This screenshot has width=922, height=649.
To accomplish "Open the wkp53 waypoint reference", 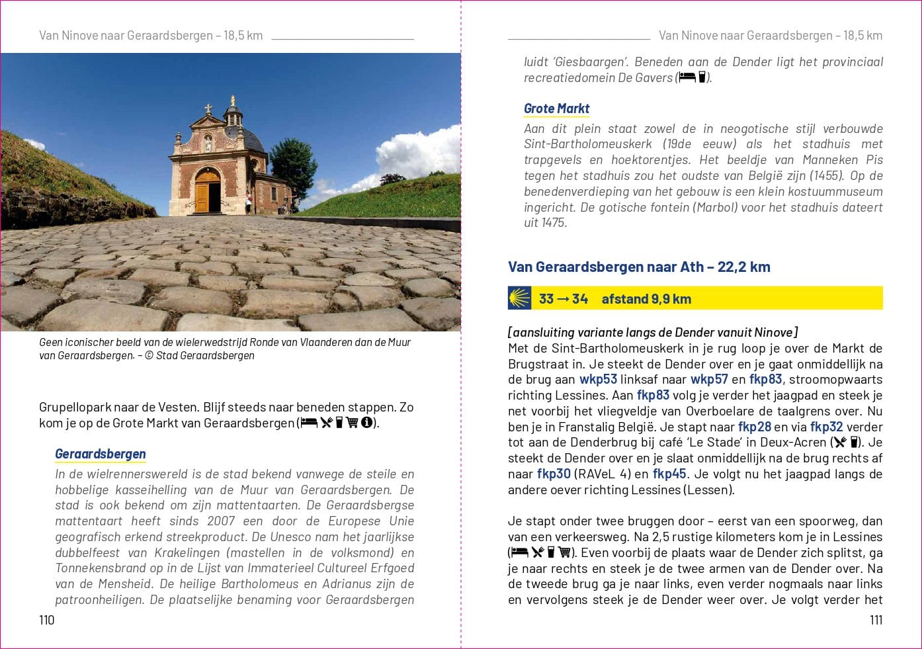I will tap(598, 379).
